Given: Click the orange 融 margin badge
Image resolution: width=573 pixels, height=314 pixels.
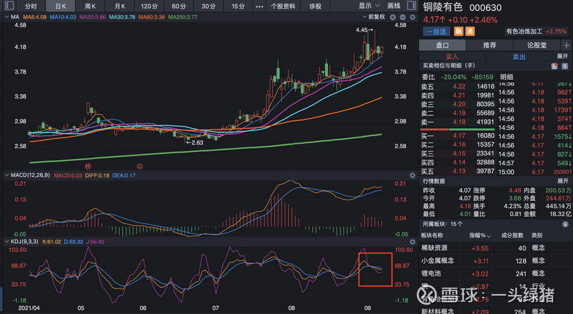Looking at the screenshot, I should [458, 31].
